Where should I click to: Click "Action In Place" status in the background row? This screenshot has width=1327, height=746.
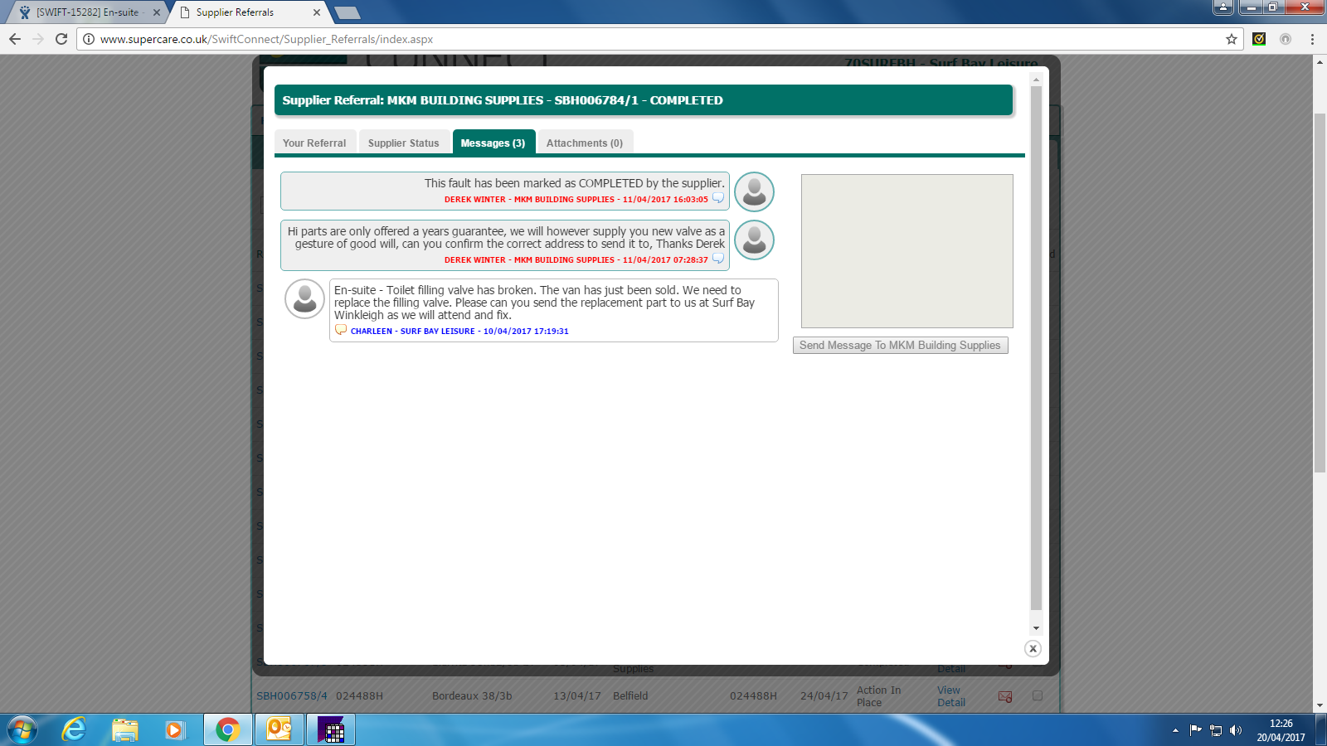pyautogui.click(x=878, y=696)
